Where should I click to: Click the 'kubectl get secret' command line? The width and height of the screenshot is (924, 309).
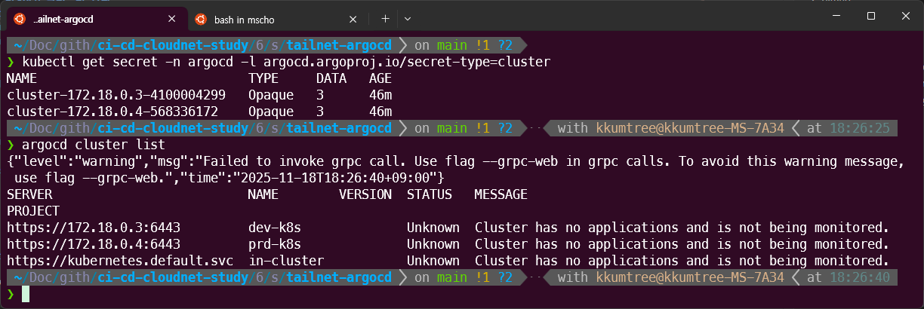click(x=286, y=61)
